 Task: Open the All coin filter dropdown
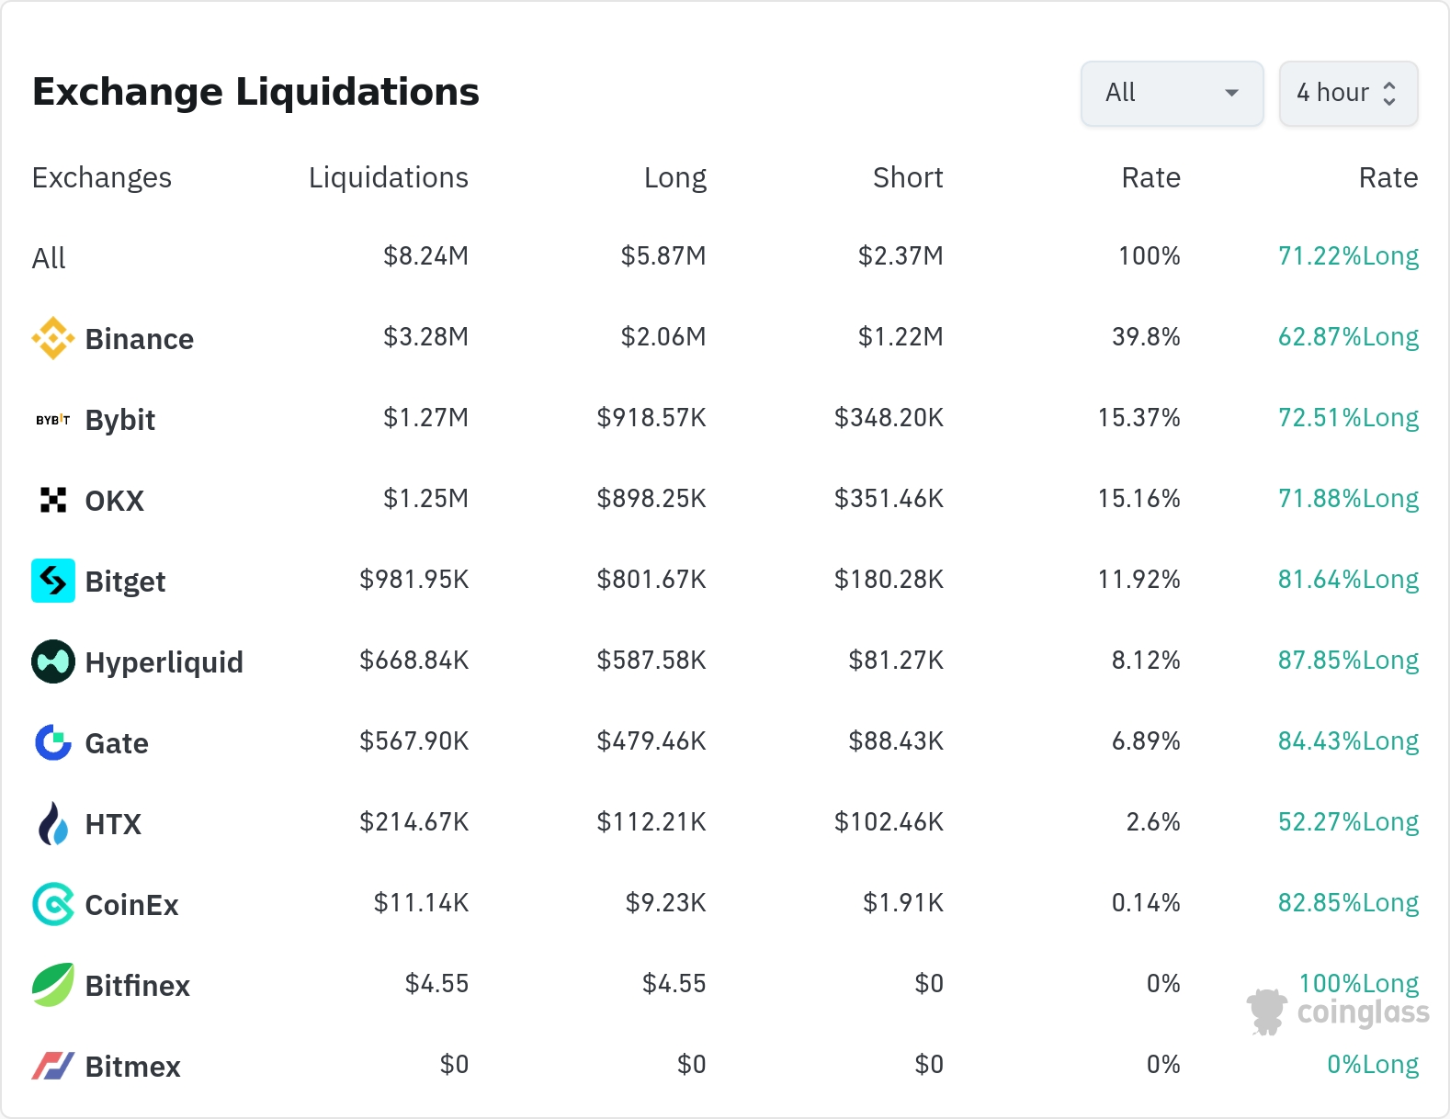click(1172, 93)
